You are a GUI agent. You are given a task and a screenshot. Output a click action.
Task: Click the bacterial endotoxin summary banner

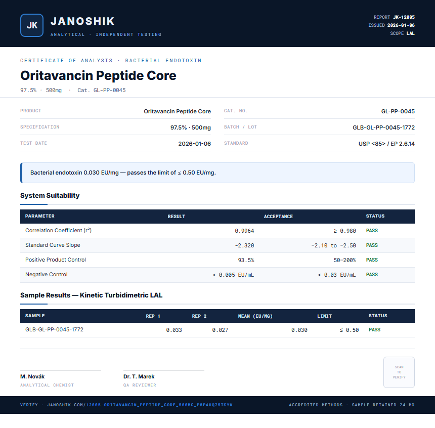[x=217, y=173]
